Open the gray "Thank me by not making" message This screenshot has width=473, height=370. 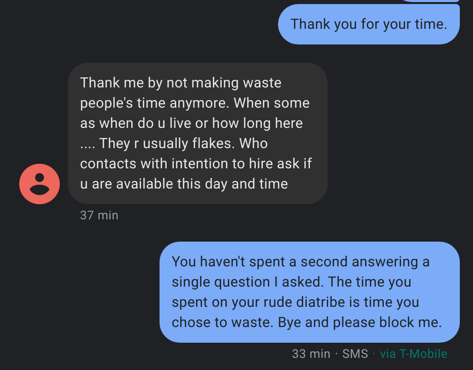click(198, 133)
